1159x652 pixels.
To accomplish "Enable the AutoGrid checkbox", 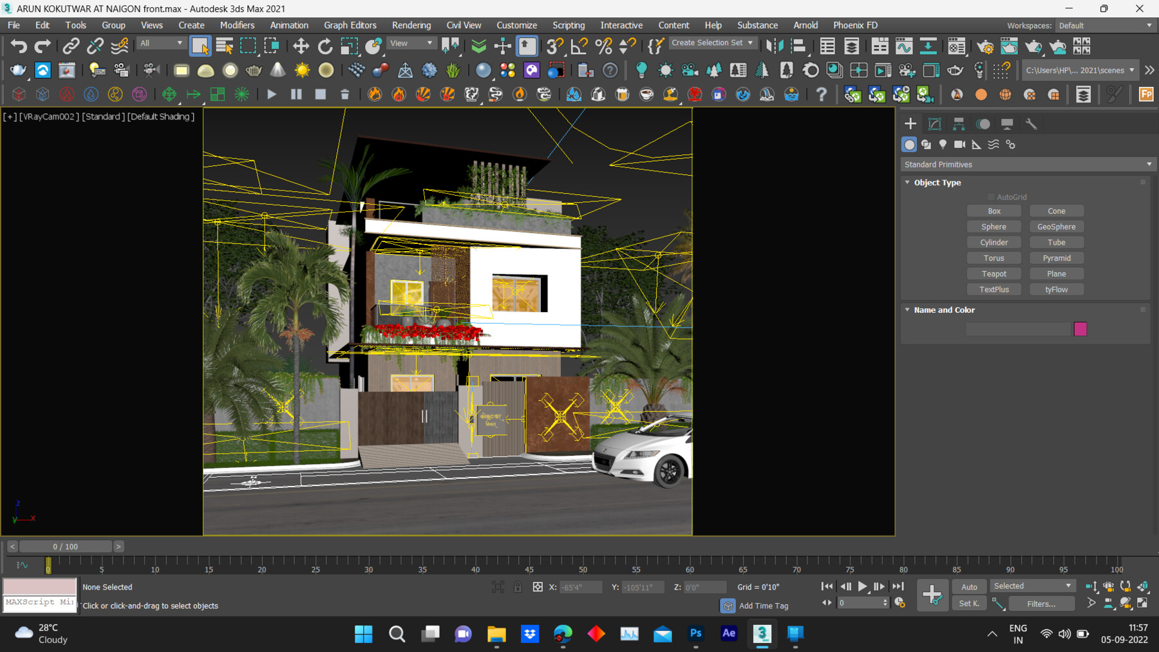I will pyautogui.click(x=990, y=197).
